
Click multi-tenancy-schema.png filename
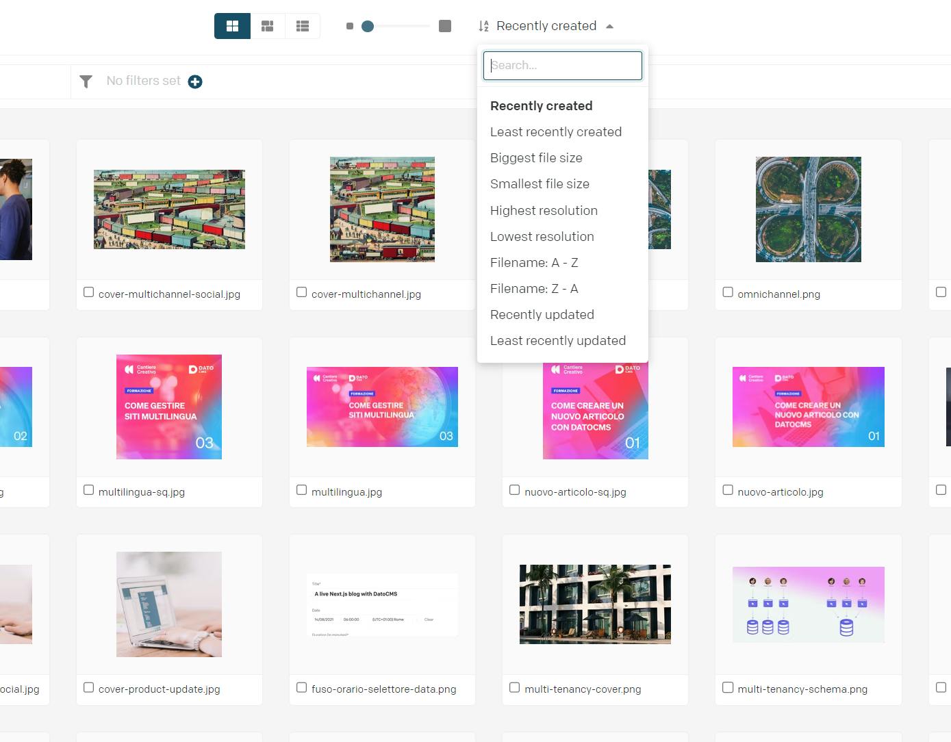(x=802, y=689)
